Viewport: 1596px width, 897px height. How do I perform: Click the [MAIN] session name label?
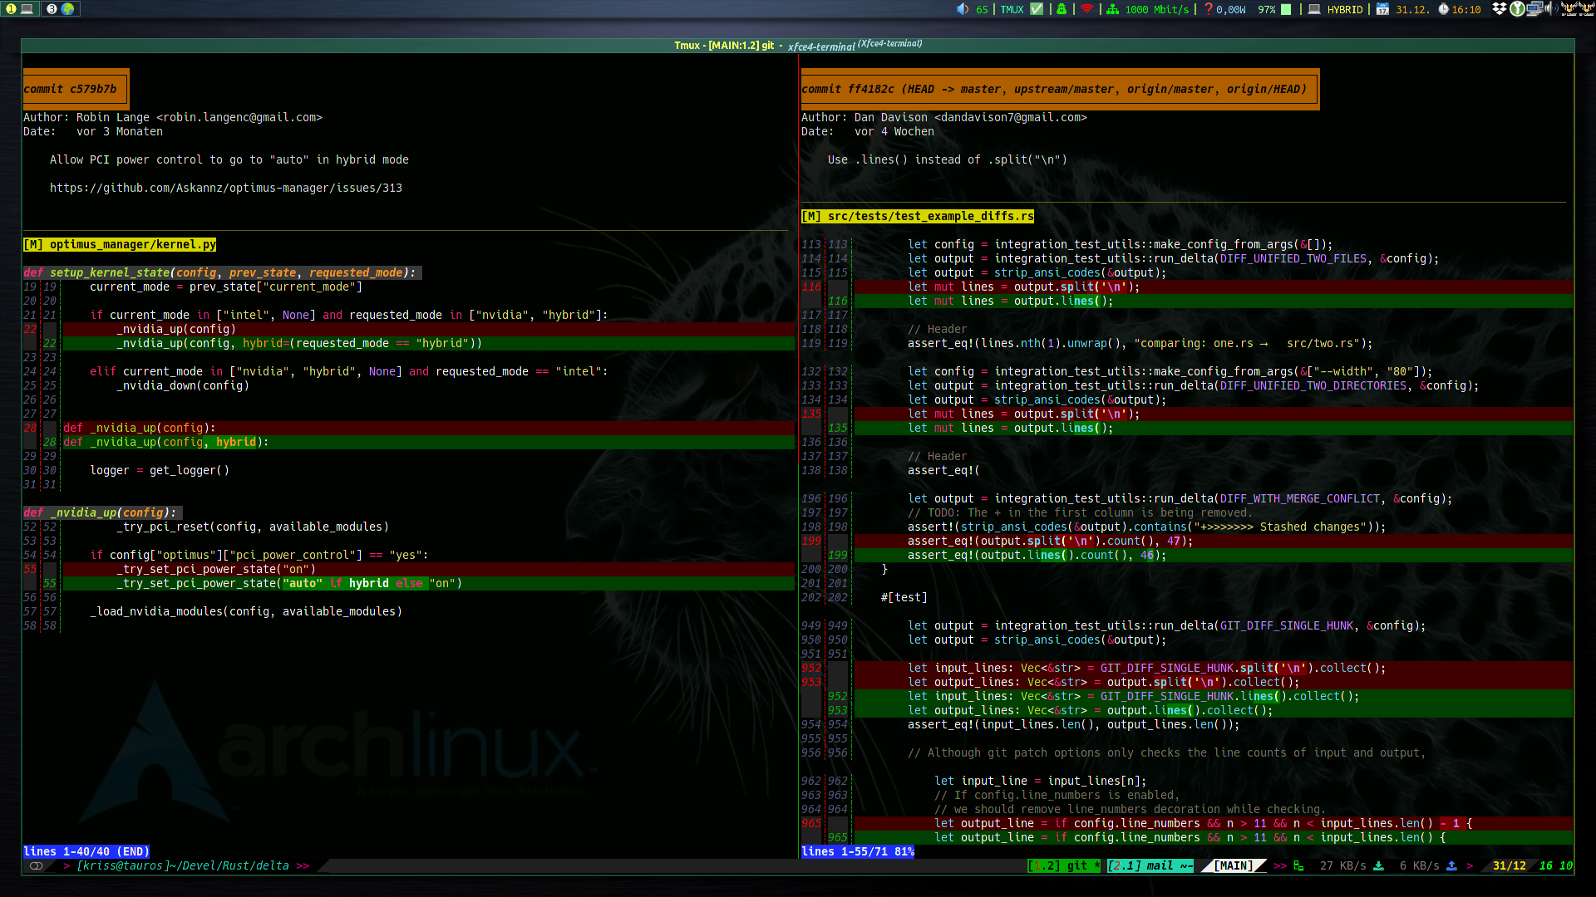1233,865
